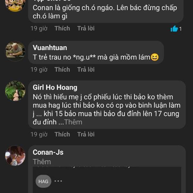Click the laughing emoji in Vuanhtuan's comment

click(x=155, y=58)
